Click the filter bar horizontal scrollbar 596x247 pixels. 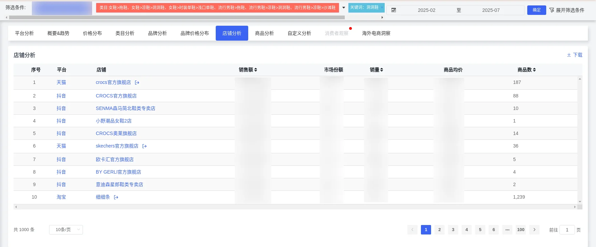tap(177, 17)
